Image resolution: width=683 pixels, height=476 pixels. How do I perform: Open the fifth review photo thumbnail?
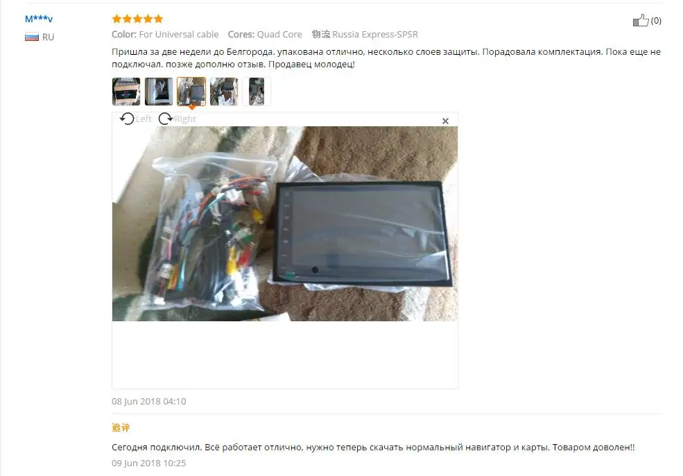(257, 92)
